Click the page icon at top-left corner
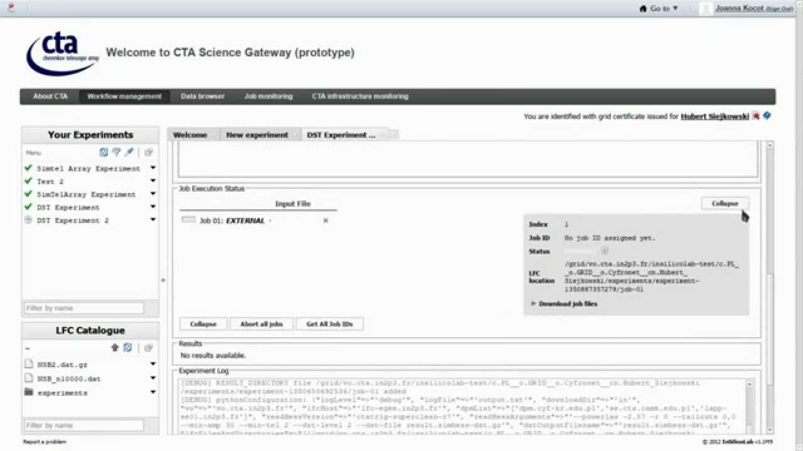This screenshot has width=803, height=451. pyautogui.click(x=11, y=8)
